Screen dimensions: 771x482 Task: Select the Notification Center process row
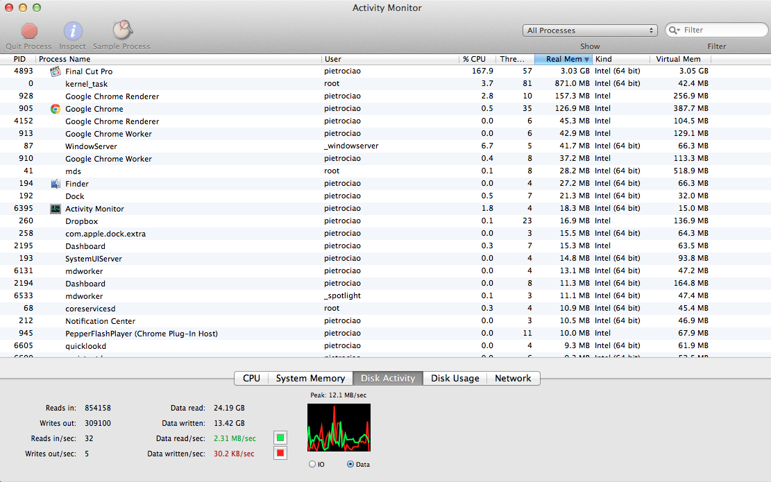(x=386, y=321)
